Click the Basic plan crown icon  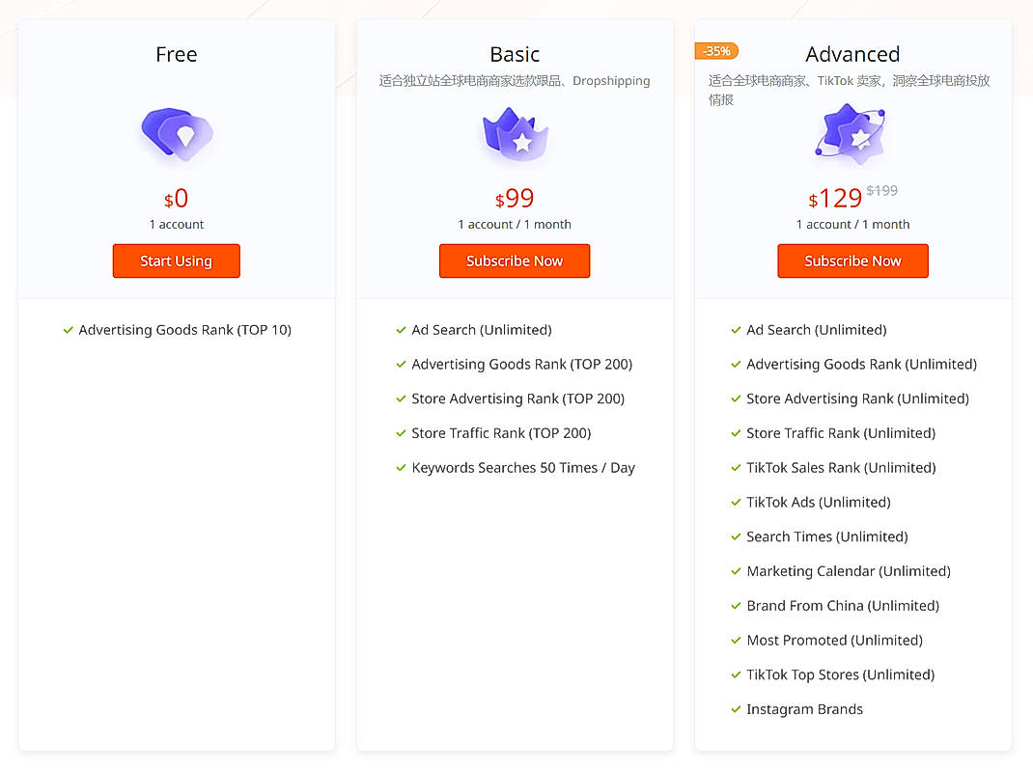click(x=515, y=136)
